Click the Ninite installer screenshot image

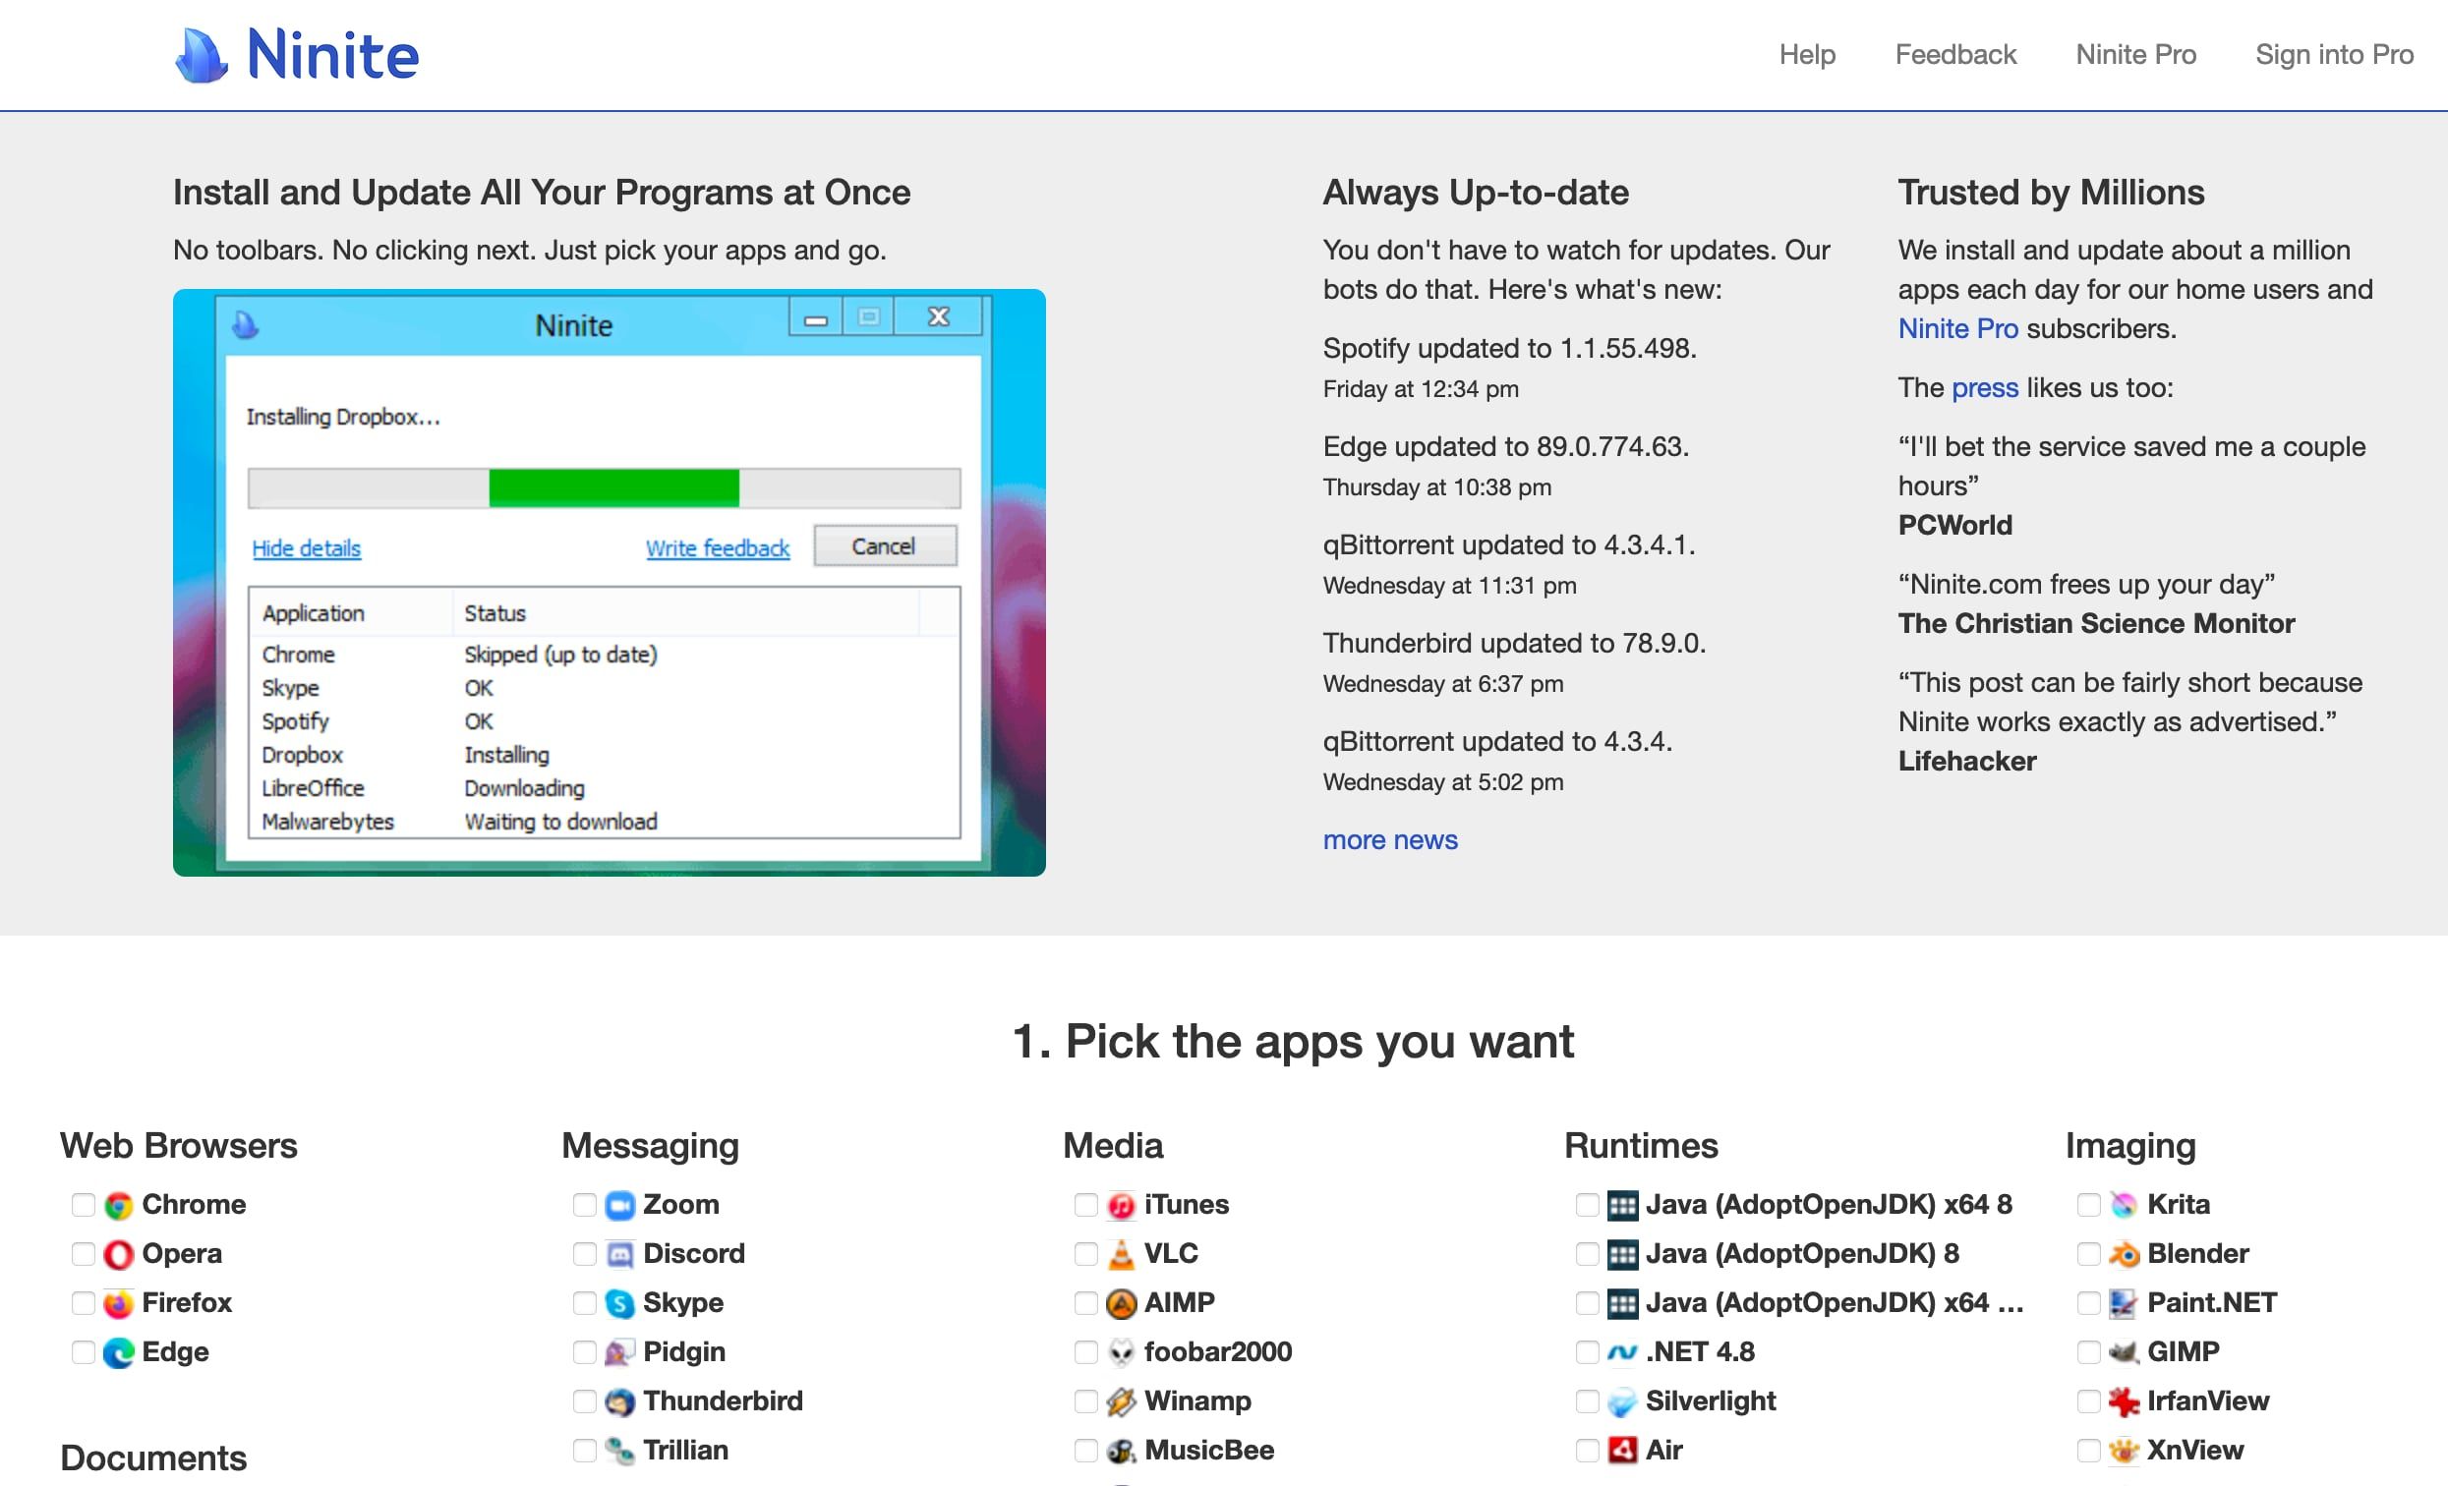[x=609, y=582]
